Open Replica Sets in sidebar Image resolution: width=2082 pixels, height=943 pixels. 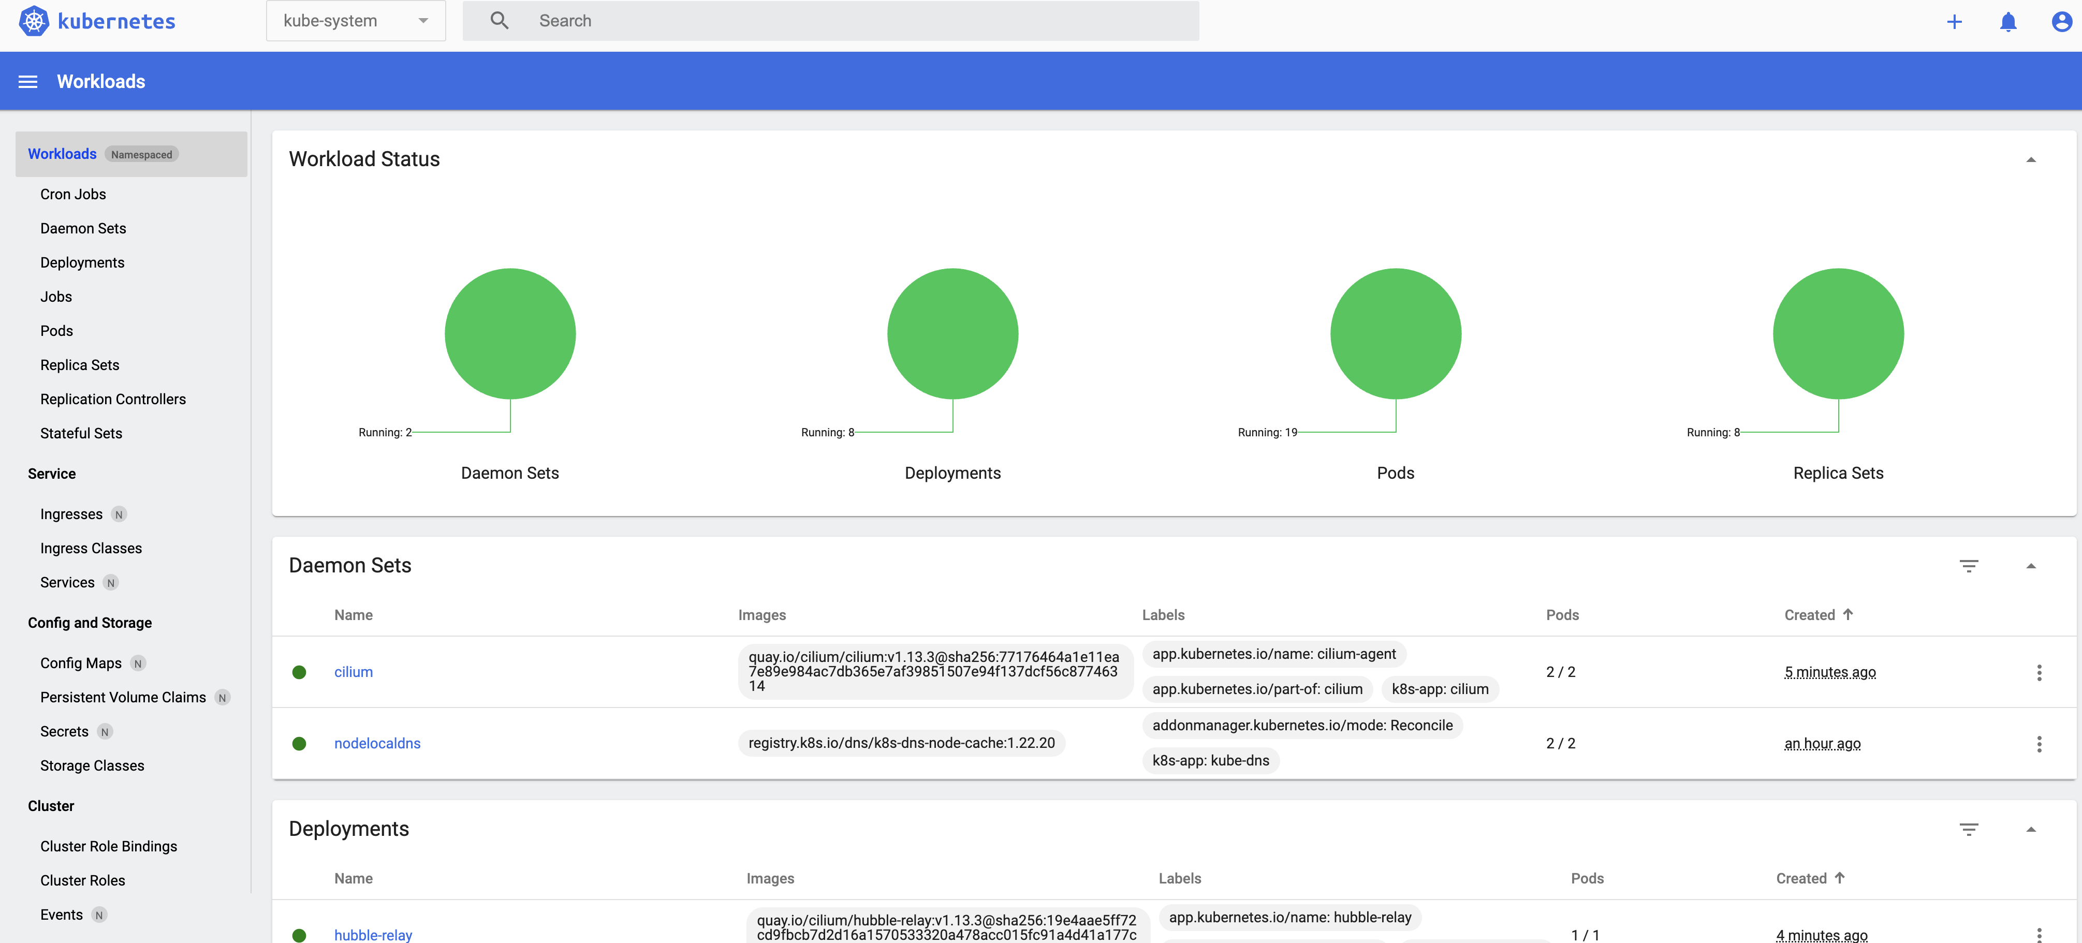pos(80,364)
